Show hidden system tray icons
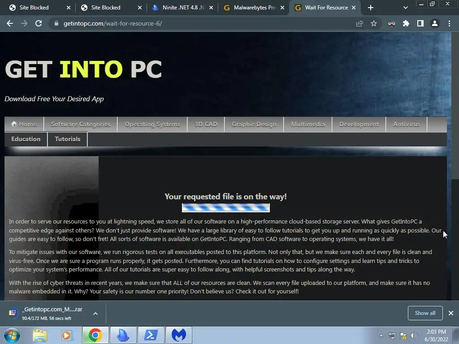The width and height of the screenshot is (459, 344). [x=381, y=335]
